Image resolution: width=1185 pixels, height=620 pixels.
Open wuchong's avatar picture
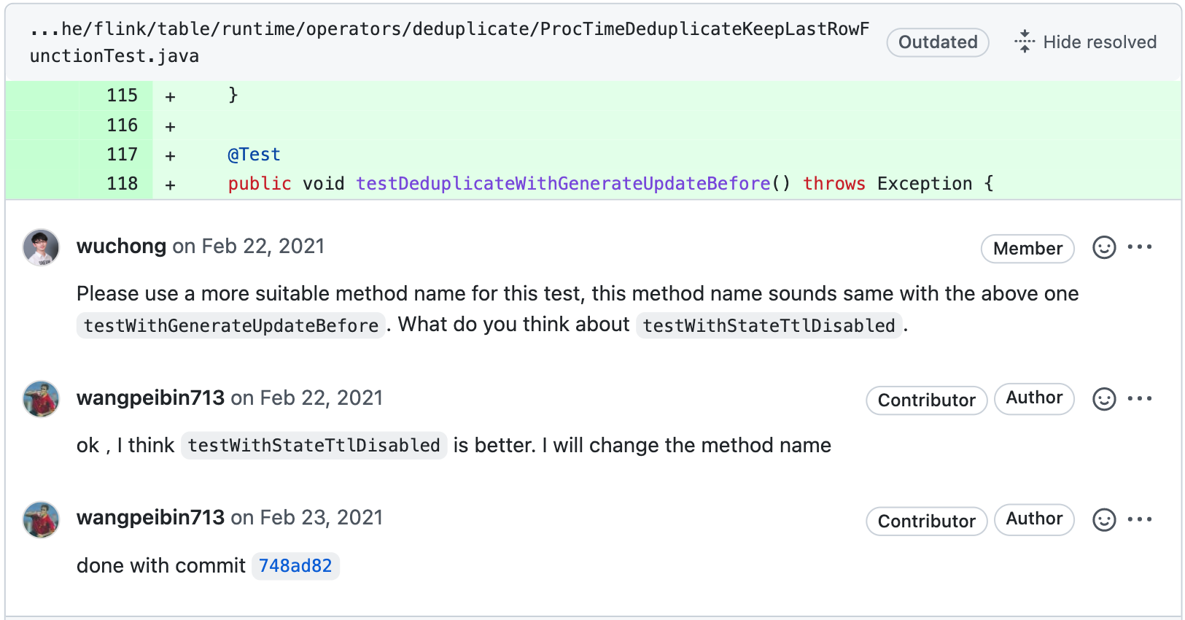[41, 247]
